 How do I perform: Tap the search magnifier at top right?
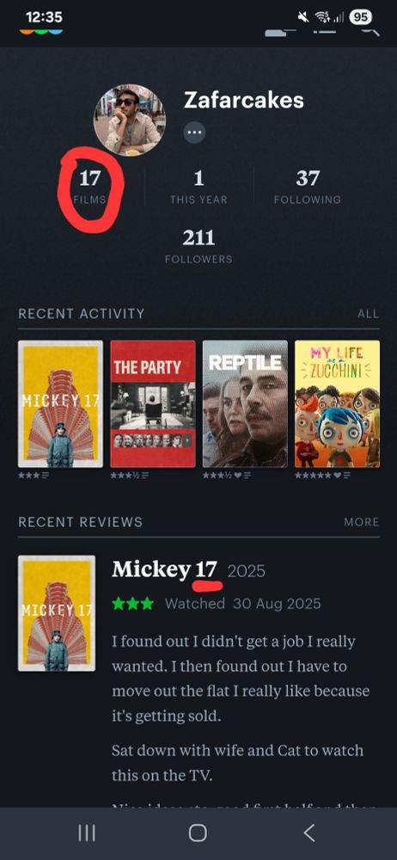[370, 29]
